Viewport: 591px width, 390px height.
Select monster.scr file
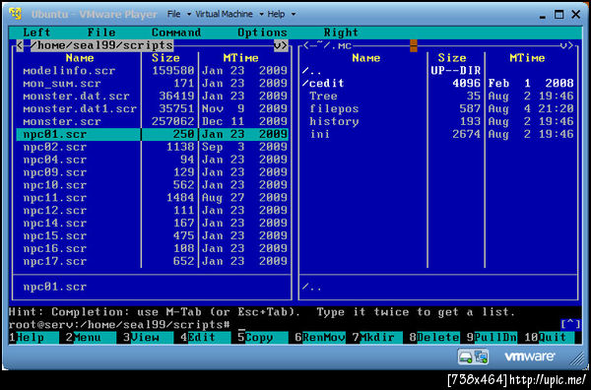click(153, 122)
